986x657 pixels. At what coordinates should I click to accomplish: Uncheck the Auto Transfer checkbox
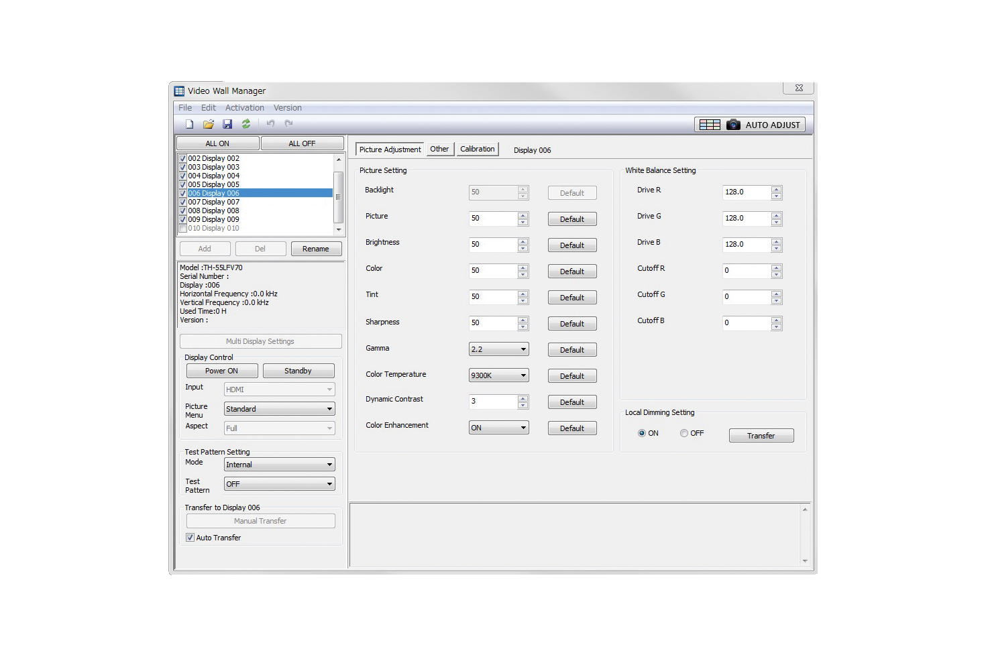coord(190,538)
